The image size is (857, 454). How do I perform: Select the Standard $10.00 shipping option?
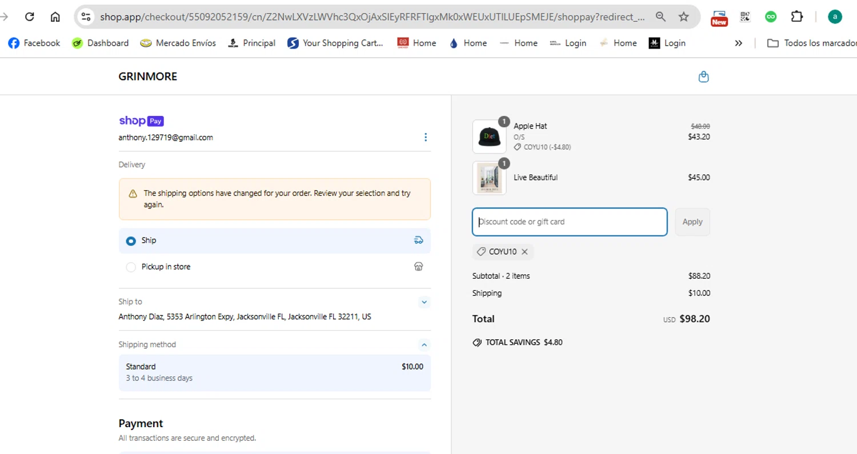click(x=275, y=372)
